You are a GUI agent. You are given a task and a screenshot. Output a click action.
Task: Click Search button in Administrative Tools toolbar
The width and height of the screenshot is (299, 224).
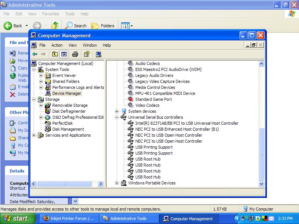tap(76, 26)
